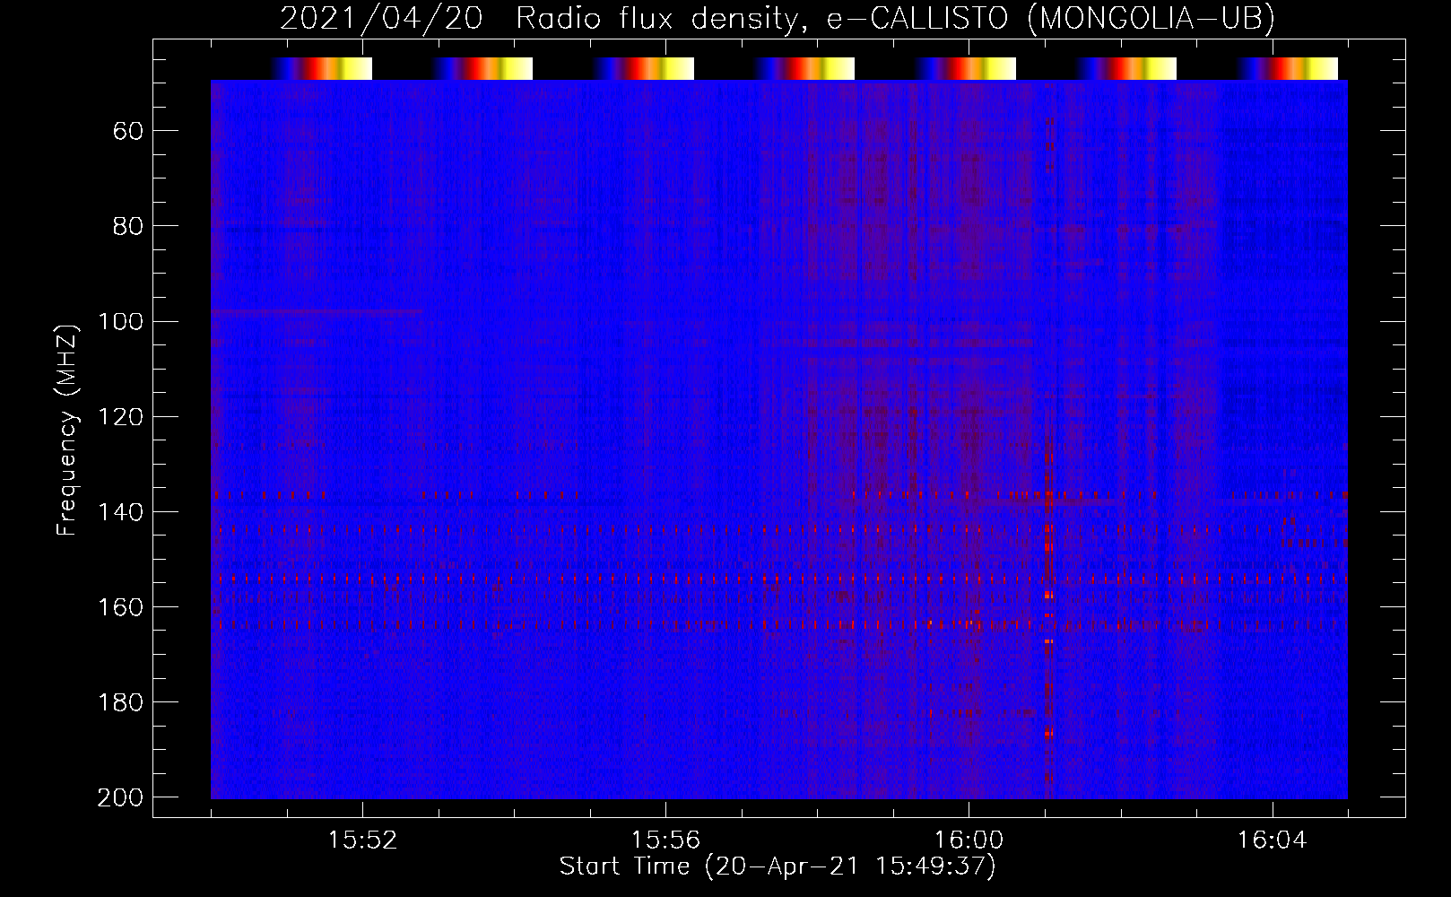Click the 16:04 time tick label

1272,840
